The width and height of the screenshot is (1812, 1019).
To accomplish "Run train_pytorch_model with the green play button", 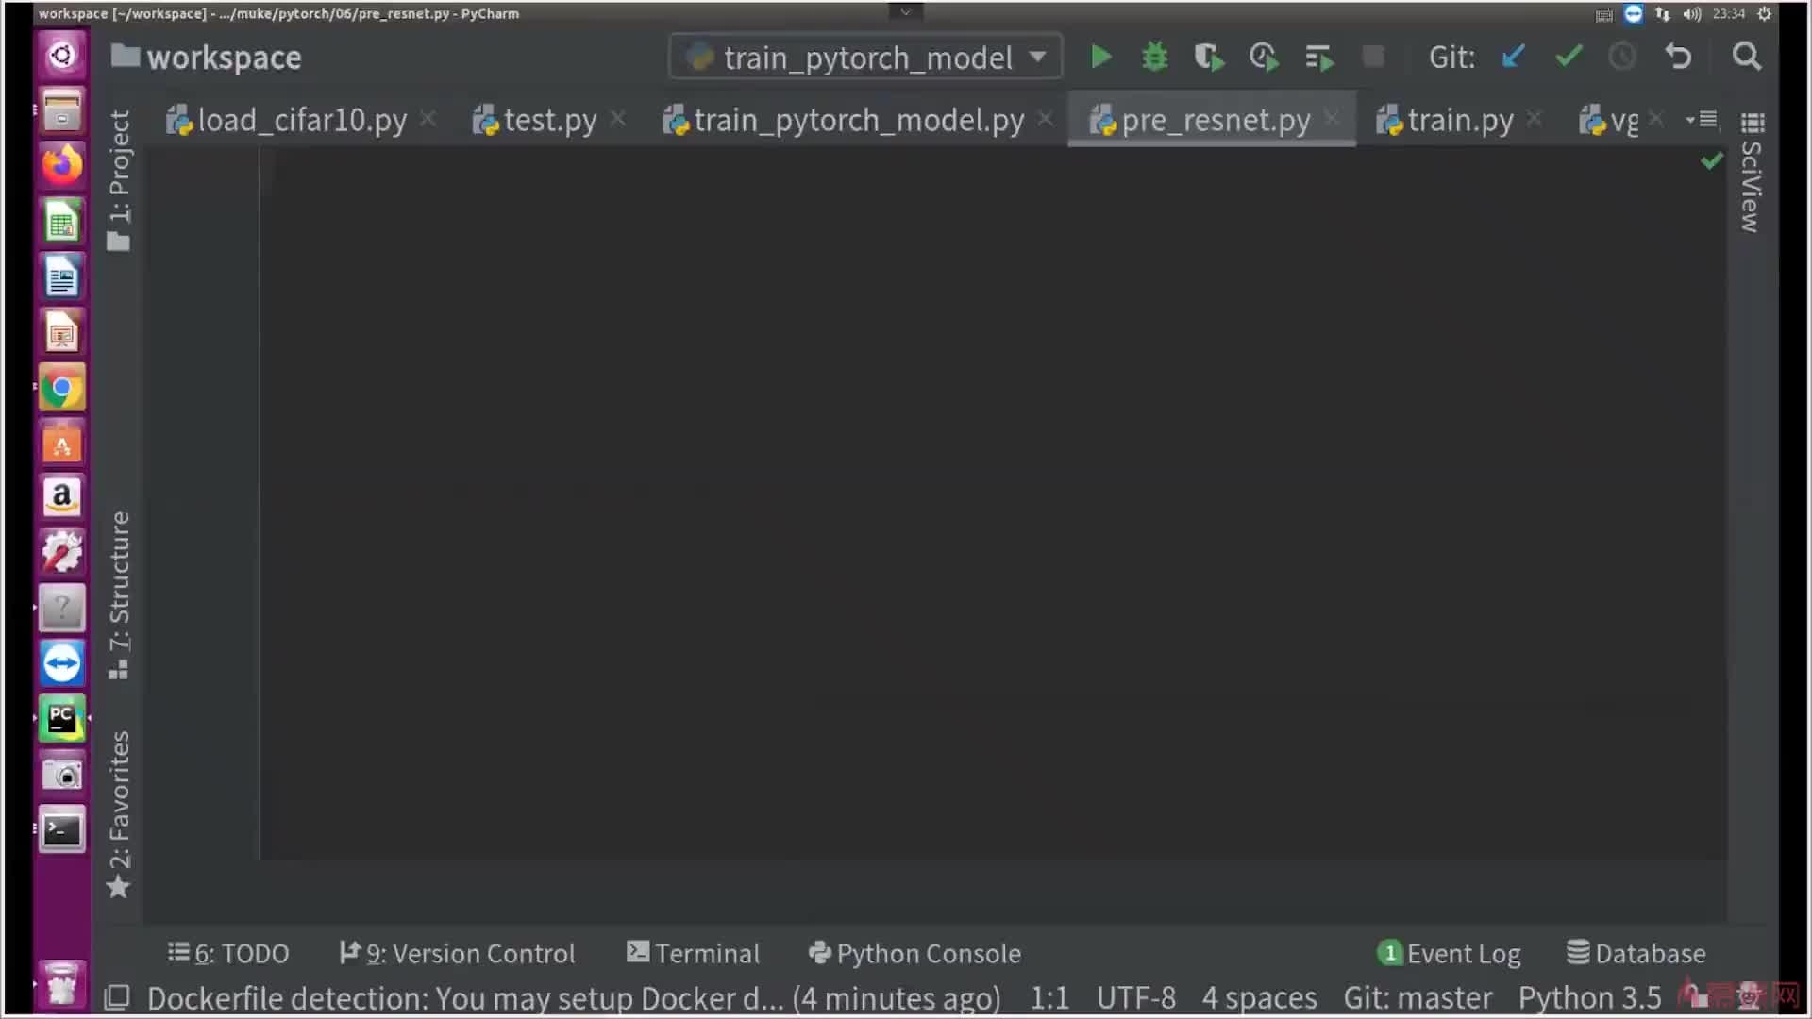I will [1100, 57].
